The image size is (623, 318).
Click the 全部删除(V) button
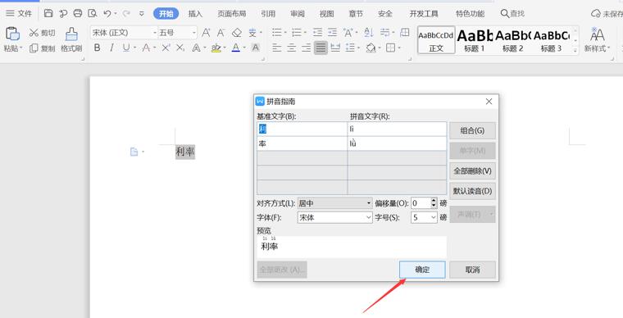tap(472, 170)
